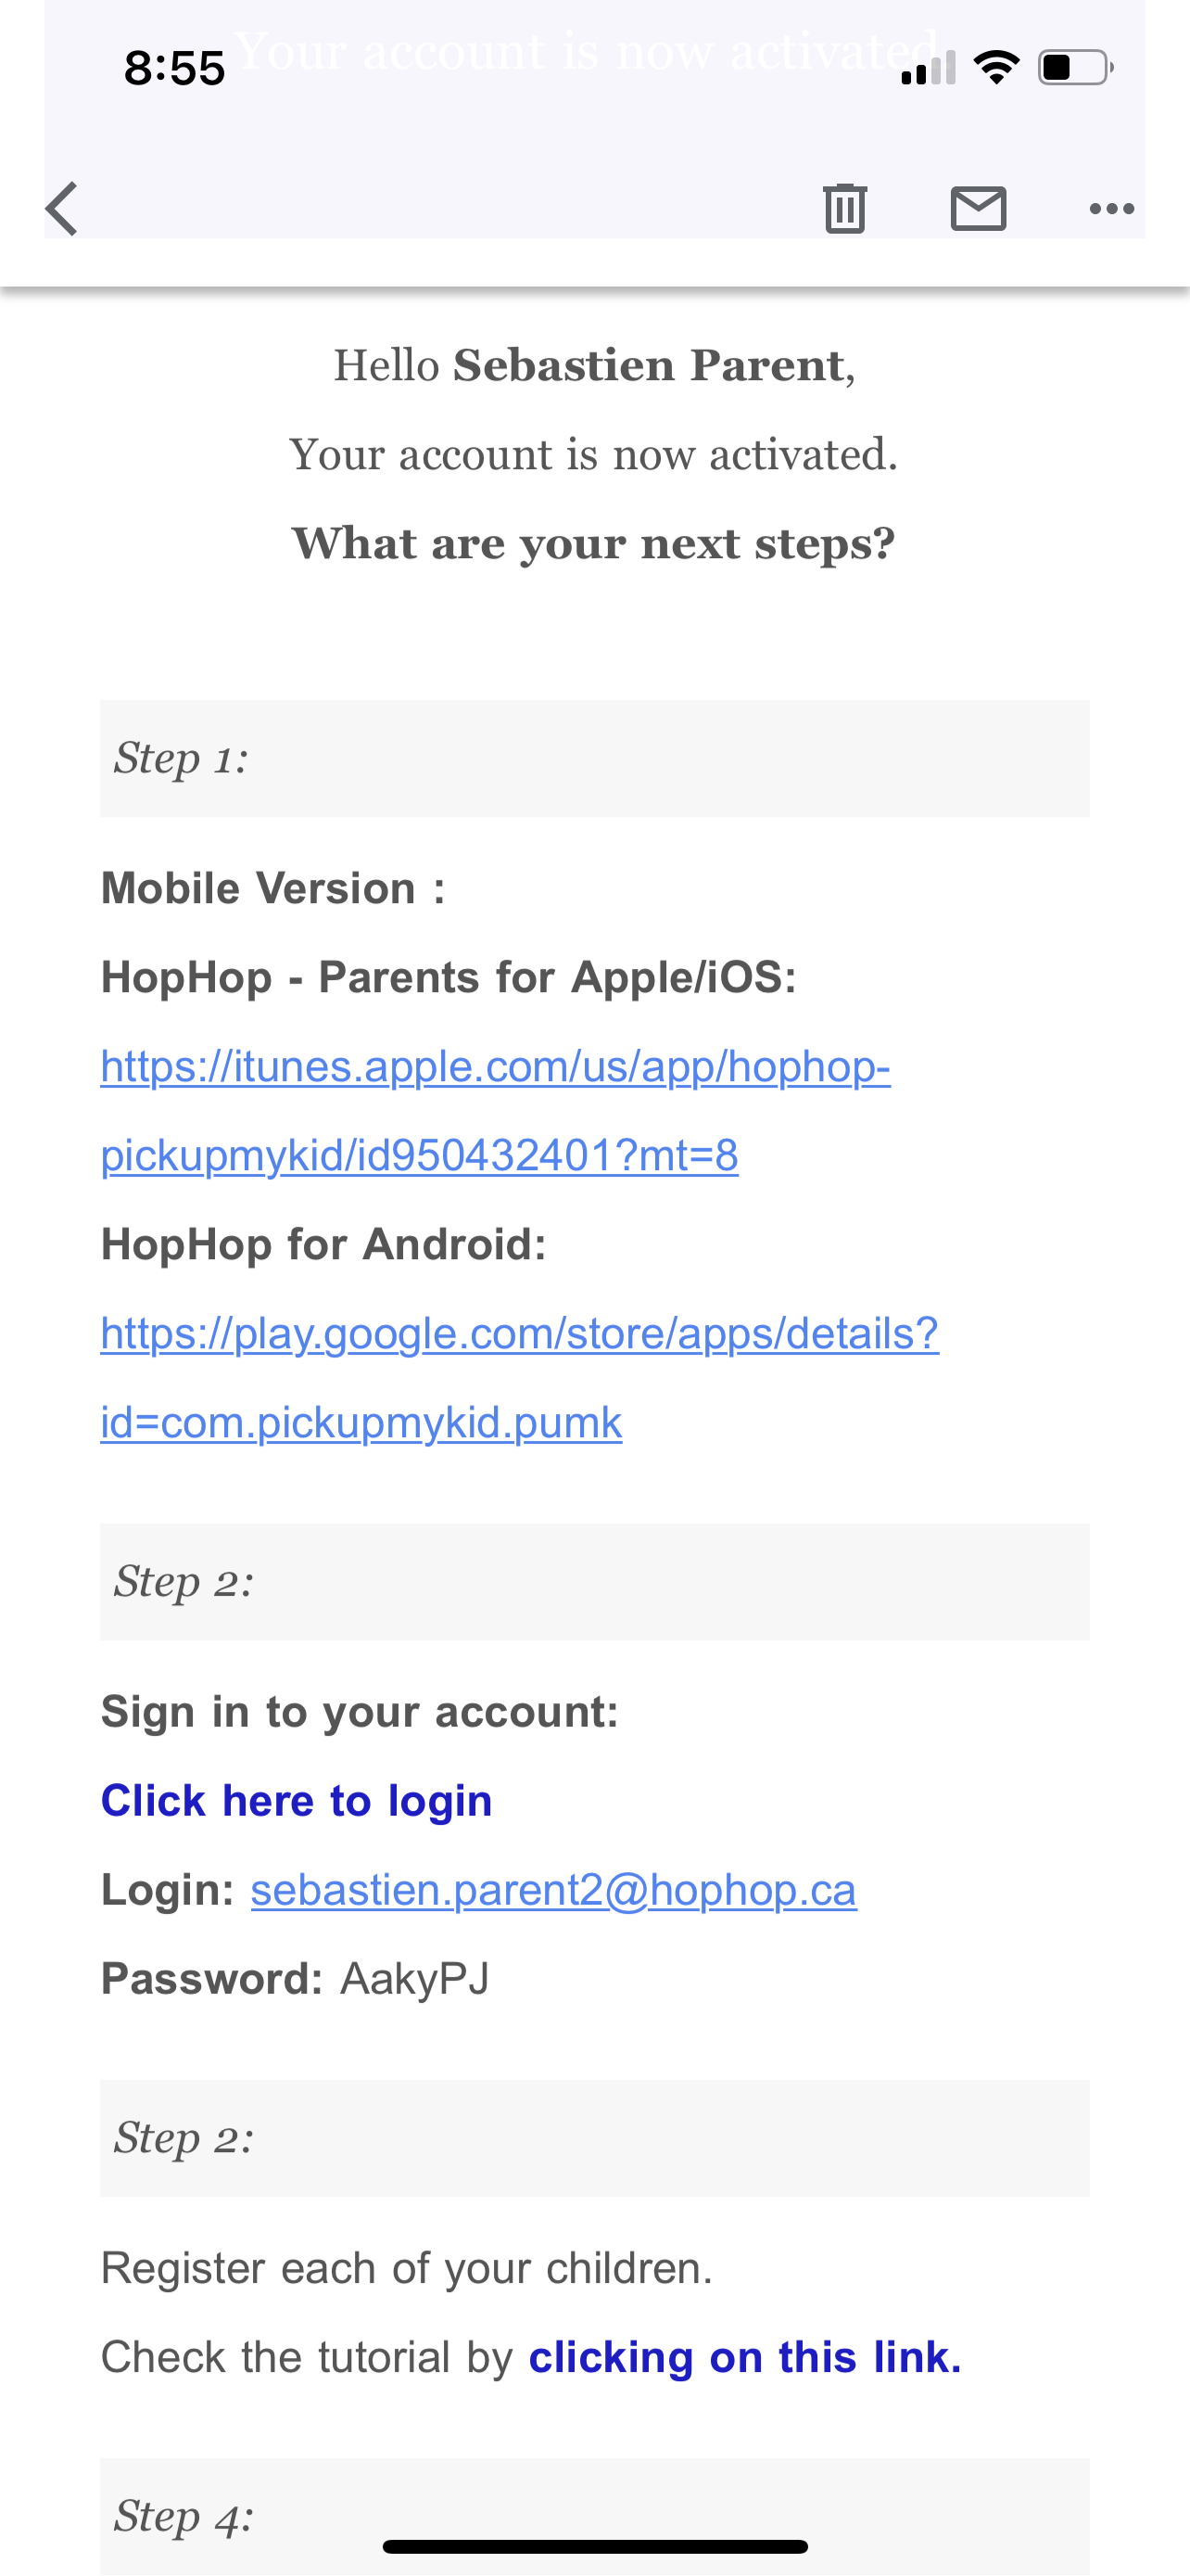Click here to login link
The width and height of the screenshot is (1190, 2576).
click(297, 1800)
